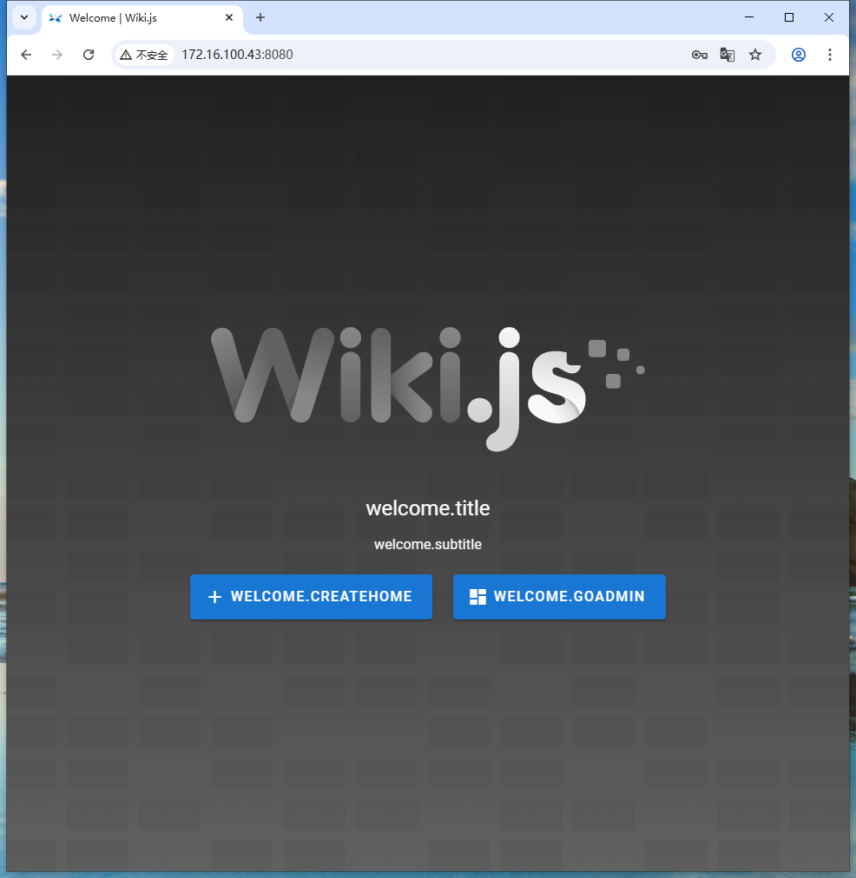Click the WELCOME.GOADMIN button

point(559,596)
